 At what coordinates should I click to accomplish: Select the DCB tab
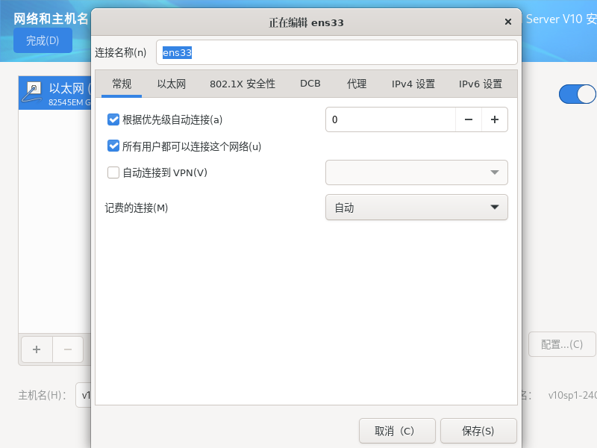coord(310,84)
